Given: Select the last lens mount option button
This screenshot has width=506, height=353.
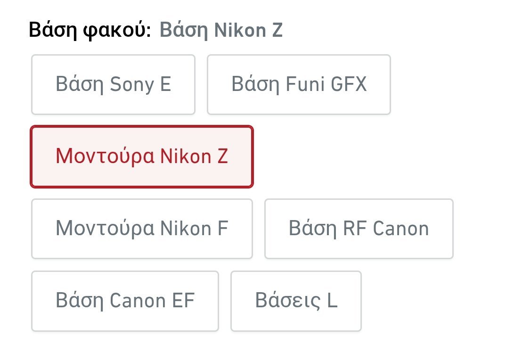Looking at the screenshot, I should (x=296, y=301).
